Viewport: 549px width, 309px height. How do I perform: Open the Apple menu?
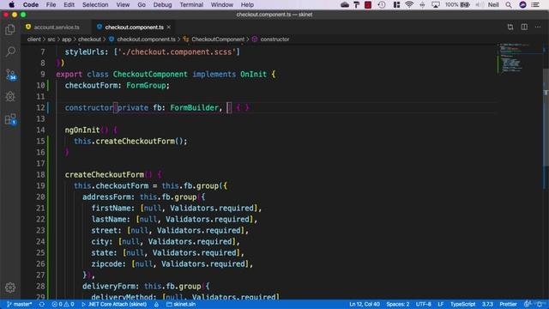11,4
